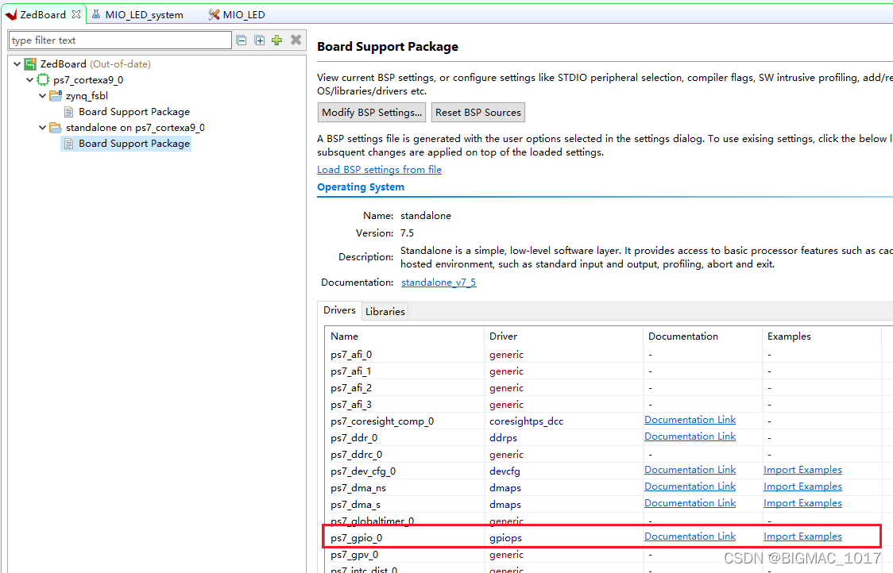This screenshot has height=573, width=893.
Task: Select the ps7_afi_3 row name
Action: point(351,405)
